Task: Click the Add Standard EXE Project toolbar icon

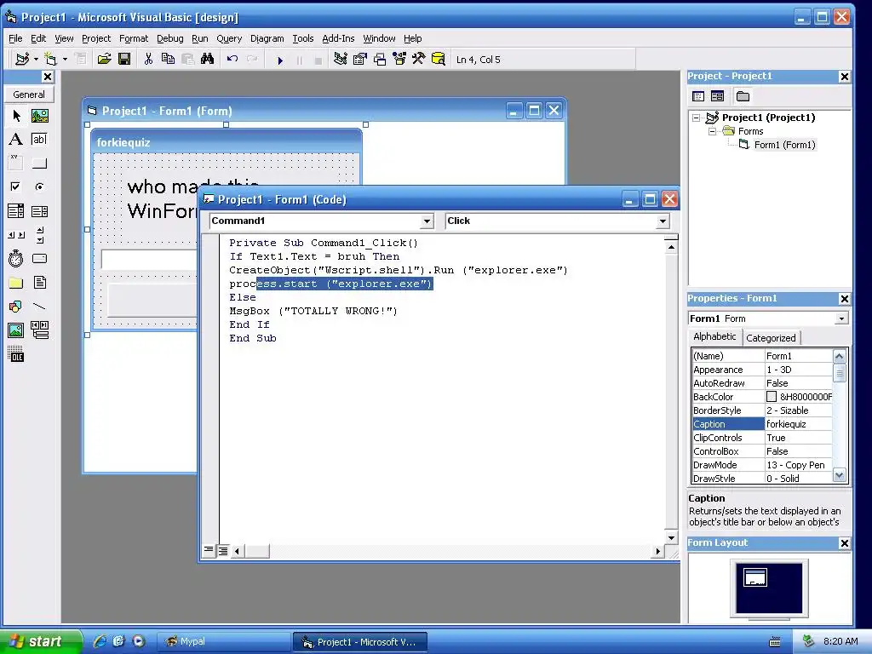Action: coord(21,59)
